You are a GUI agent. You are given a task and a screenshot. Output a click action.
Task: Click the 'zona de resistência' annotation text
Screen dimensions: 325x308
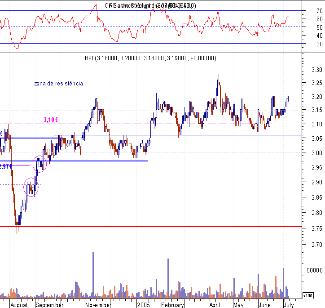pos(58,84)
